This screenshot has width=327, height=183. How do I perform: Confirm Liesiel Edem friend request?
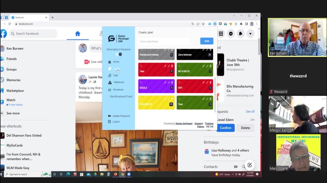point(226,128)
